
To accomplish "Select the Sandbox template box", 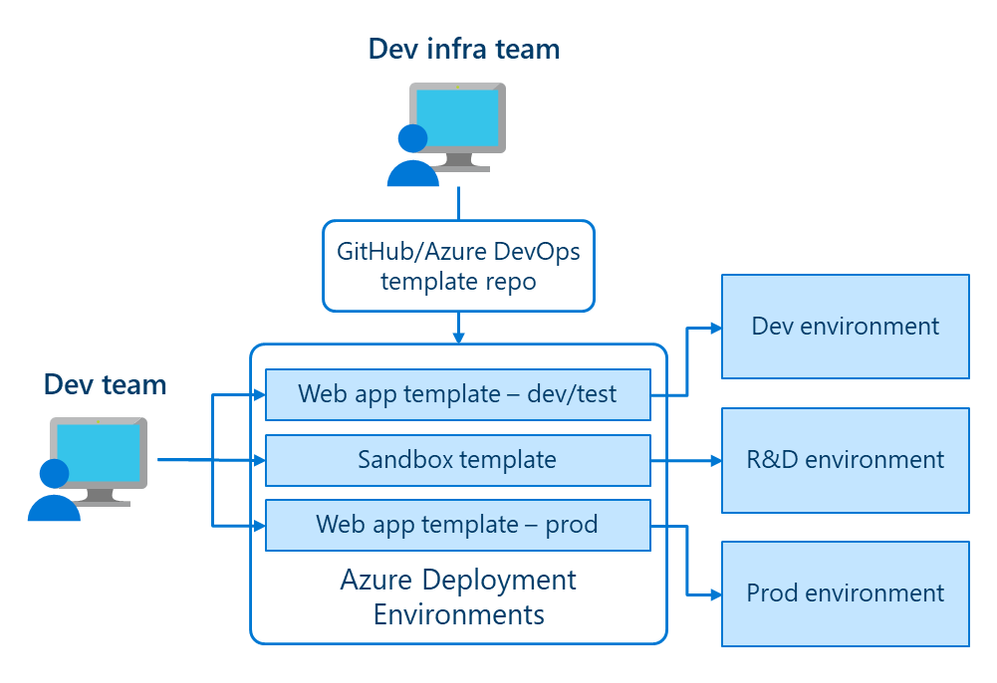I will pos(458,460).
